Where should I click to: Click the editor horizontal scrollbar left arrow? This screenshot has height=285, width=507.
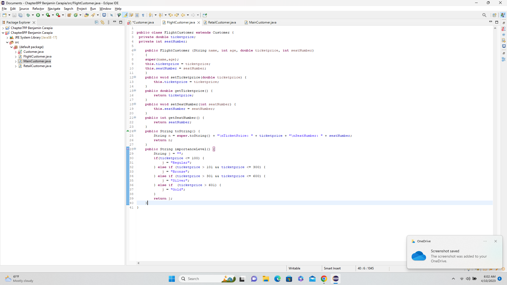click(x=138, y=263)
